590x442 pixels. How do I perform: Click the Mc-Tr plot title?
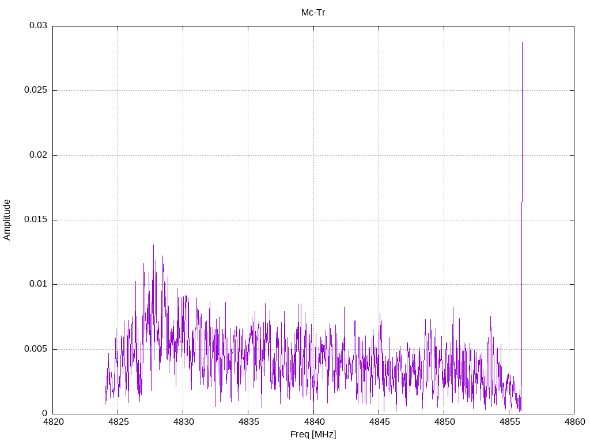point(313,13)
